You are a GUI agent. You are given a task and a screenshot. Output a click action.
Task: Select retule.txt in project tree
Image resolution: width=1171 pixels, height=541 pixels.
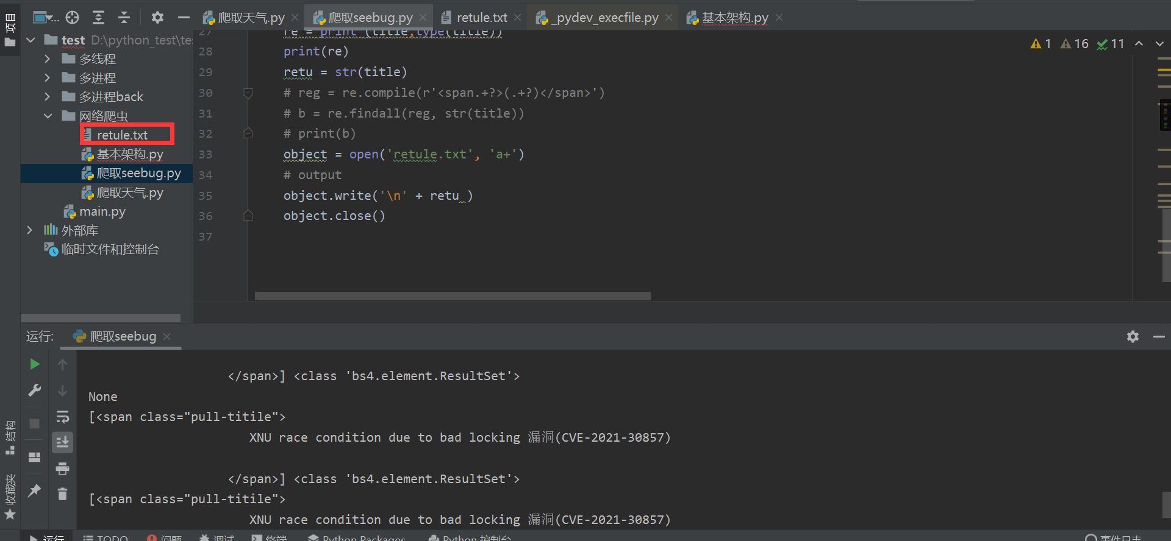coord(122,135)
